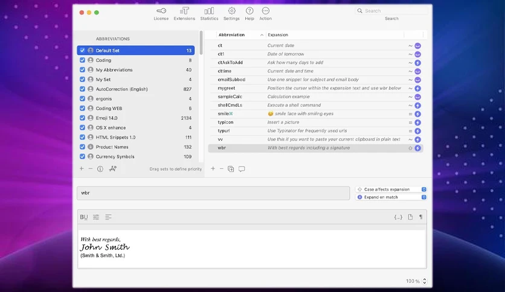Open the Action menu toolbar item
505x292 pixels.
click(x=265, y=14)
